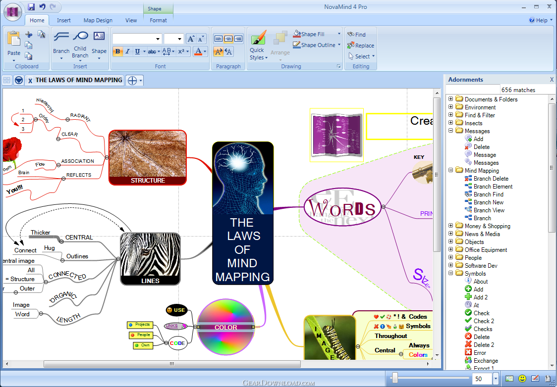Align text left
557x387 pixels.
tap(219, 39)
